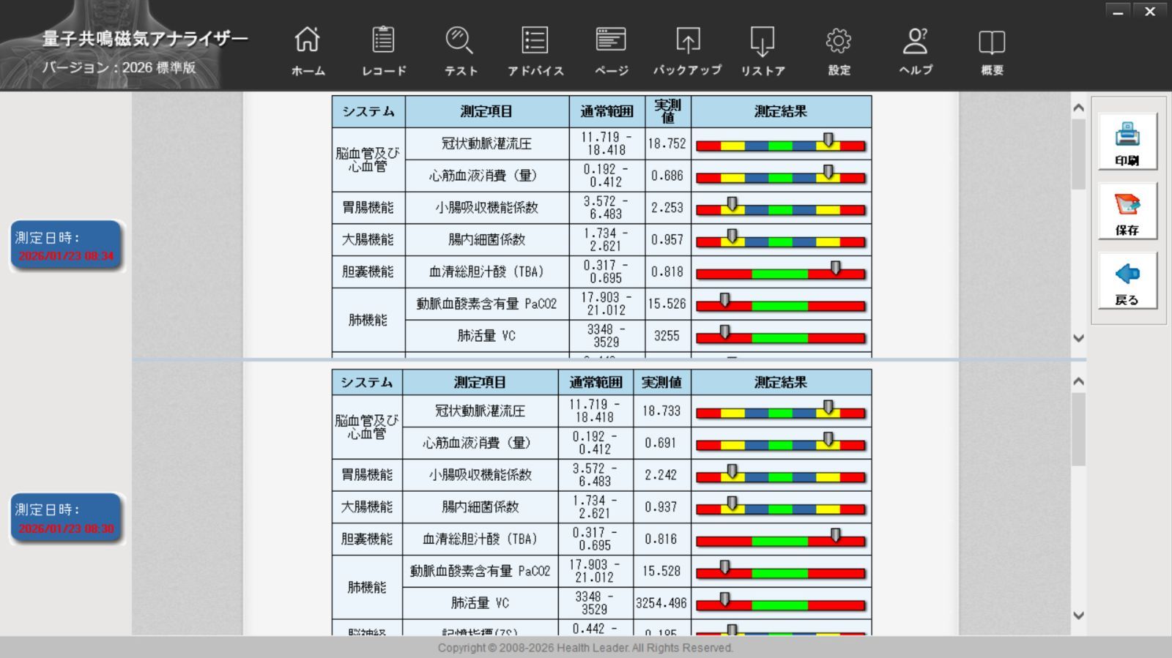Image resolution: width=1172 pixels, height=658 pixels.
Task: Click upper table 血清総胆汁酸 result bar
Action: 781,272
